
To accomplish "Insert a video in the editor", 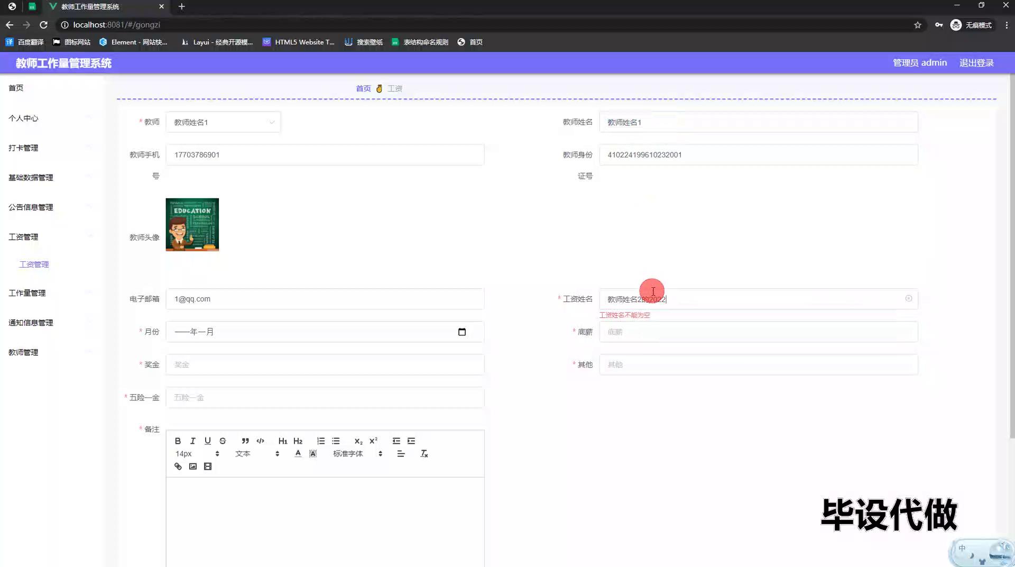I will (207, 466).
